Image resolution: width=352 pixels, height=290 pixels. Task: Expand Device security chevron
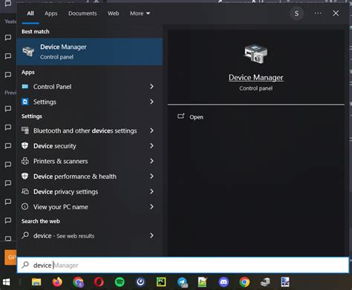point(151,146)
